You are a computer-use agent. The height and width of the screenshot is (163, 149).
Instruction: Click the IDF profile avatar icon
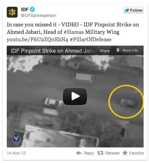[12, 12]
